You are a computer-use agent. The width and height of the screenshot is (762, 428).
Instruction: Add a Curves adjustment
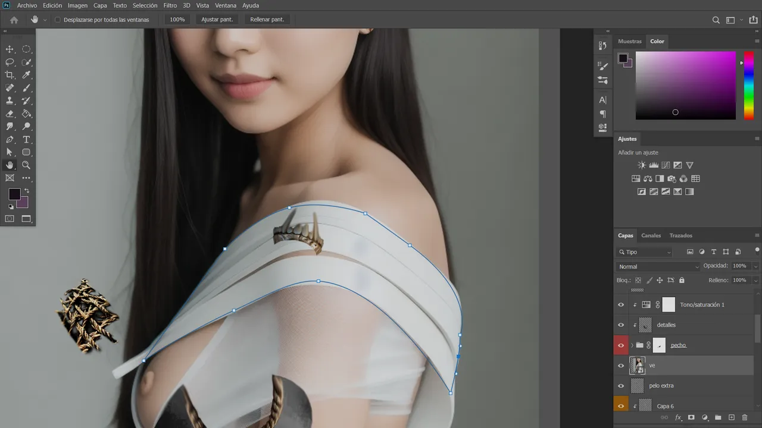tap(666, 165)
